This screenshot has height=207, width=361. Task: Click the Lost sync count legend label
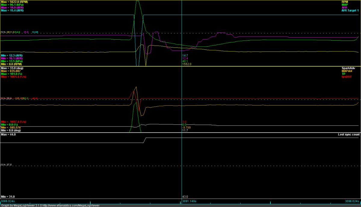coord(348,135)
